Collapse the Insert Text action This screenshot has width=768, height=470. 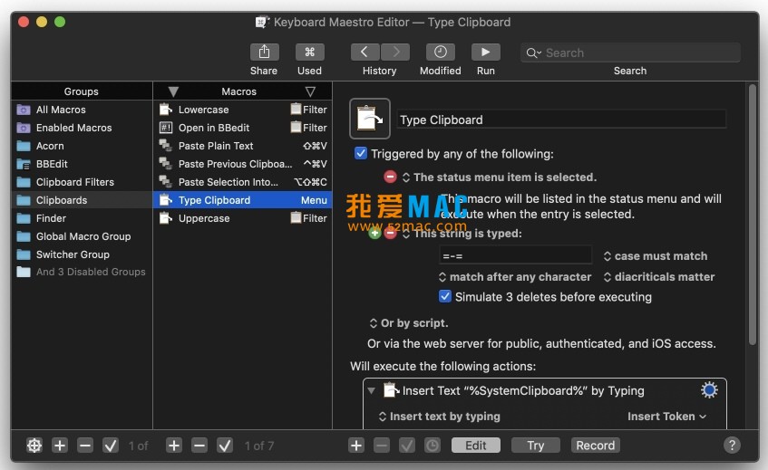[x=371, y=390]
